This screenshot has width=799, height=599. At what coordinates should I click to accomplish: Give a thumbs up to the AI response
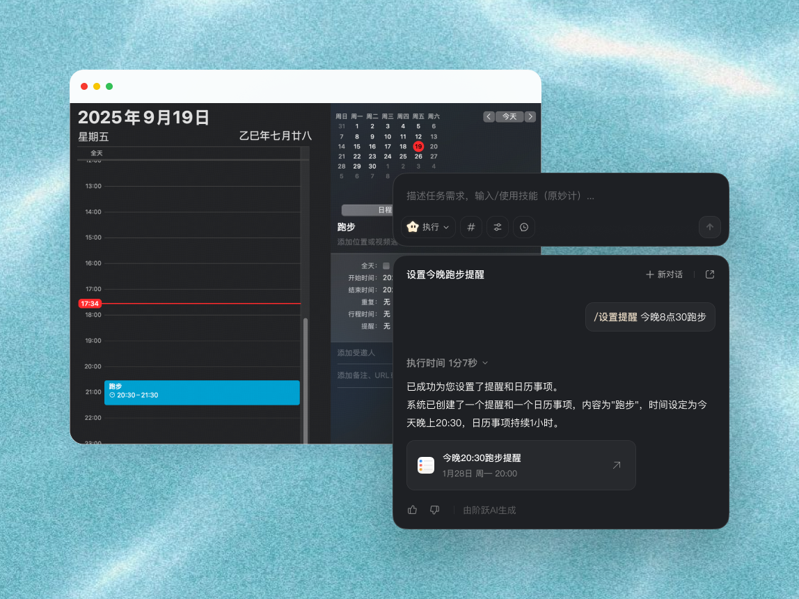click(x=412, y=510)
